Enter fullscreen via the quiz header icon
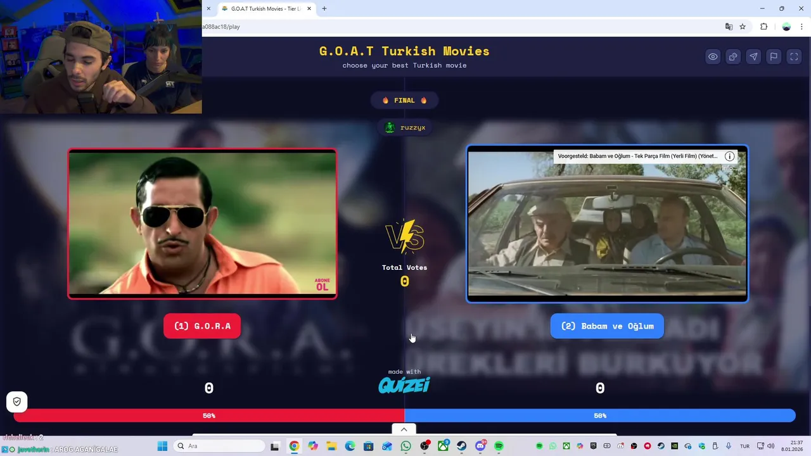Screen dimensions: 811x456 794,56
